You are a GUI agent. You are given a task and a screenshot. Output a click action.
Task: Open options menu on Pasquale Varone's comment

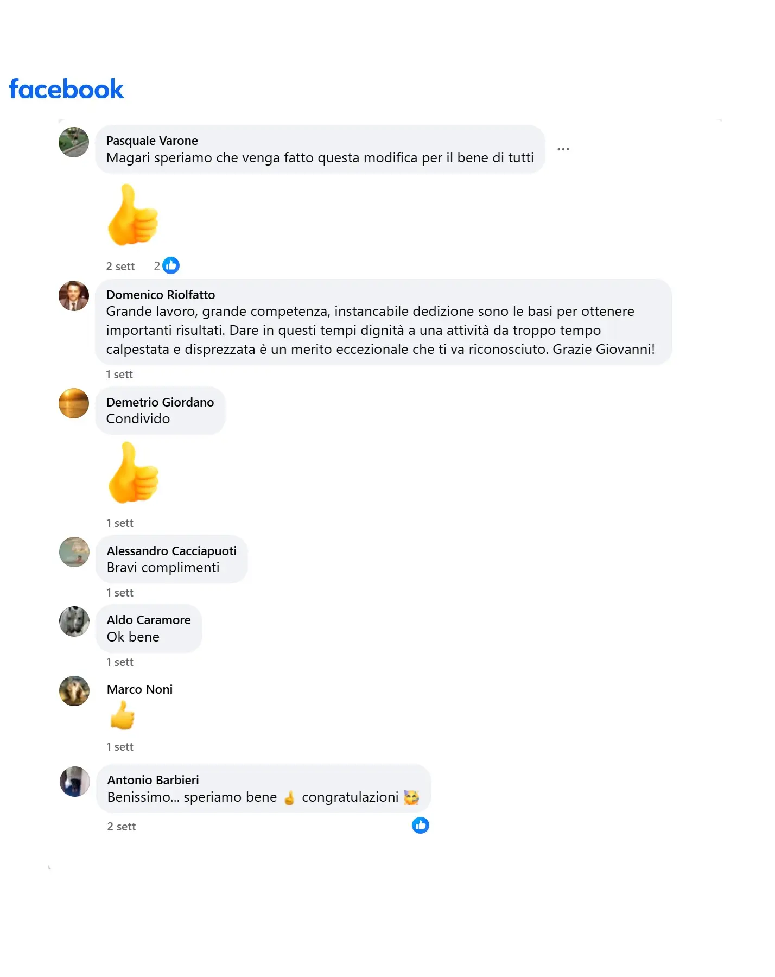pos(563,149)
